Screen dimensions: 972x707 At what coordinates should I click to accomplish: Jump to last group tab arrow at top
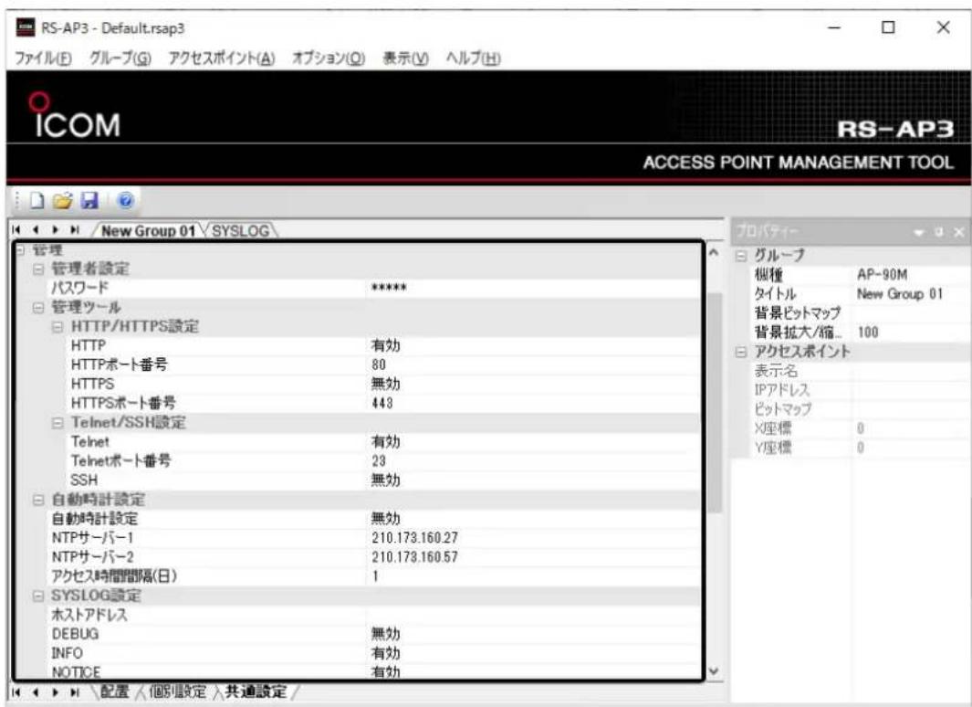pyautogui.click(x=75, y=230)
